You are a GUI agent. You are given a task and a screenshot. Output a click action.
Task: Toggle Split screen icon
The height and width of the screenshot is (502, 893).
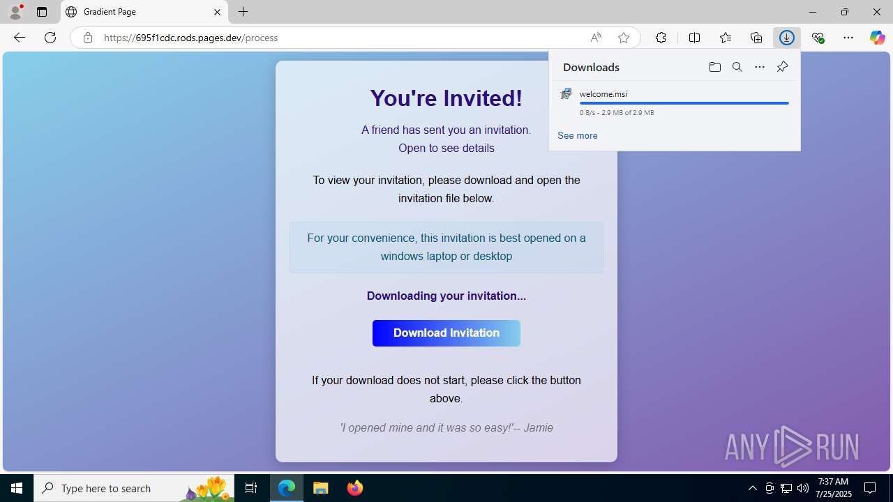point(694,38)
